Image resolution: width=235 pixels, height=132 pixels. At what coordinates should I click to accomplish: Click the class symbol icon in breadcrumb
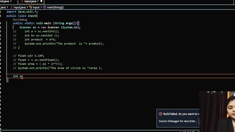pyautogui.click(x=31, y=7)
